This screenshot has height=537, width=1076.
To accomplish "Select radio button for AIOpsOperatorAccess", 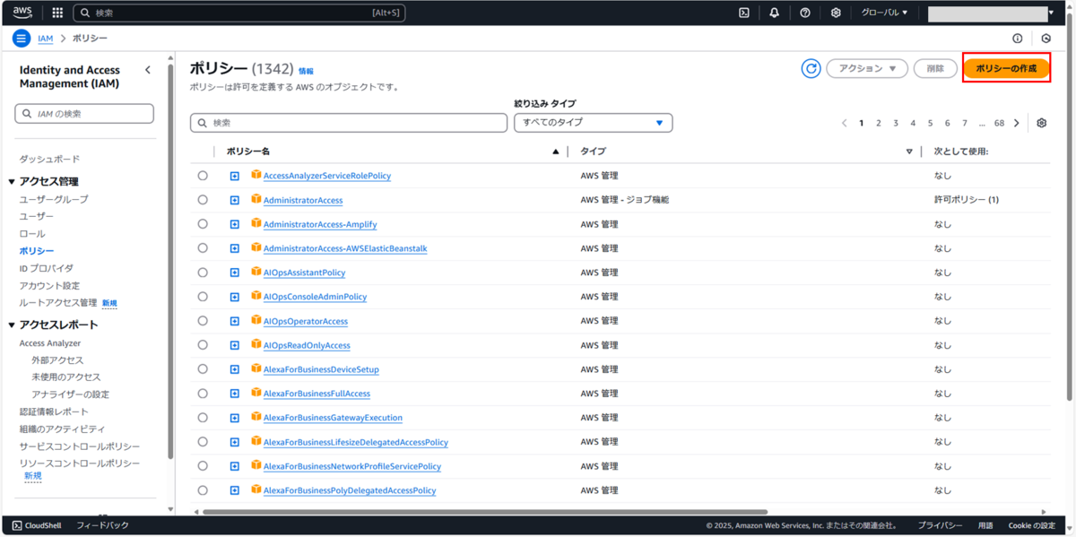I will coord(203,321).
